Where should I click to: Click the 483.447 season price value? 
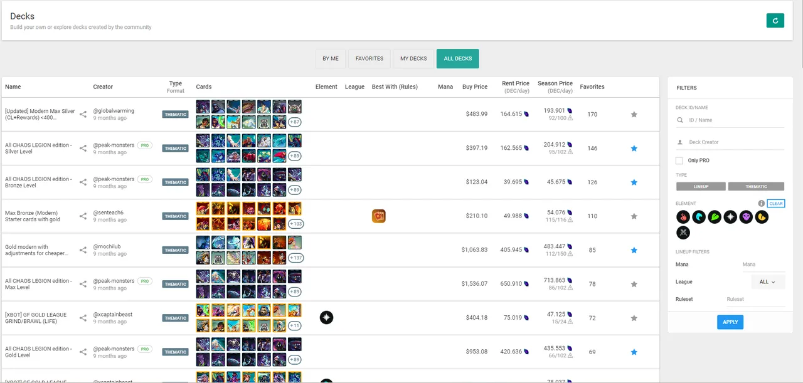pyautogui.click(x=555, y=246)
